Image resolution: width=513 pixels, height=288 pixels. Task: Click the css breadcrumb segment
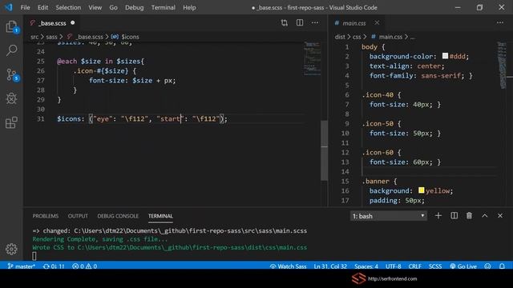click(357, 37)
